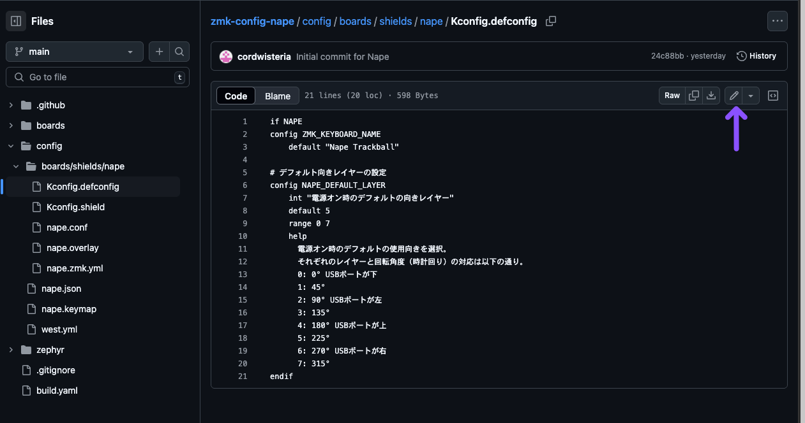Screen dimensions: 805x423
Task: Add a new file with plus icon
Action: [x=159, y=52]
